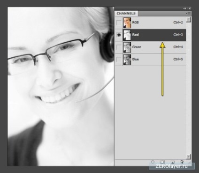The width and height of the screenshot is (199, 173).
Task: Click the RGB channel color thumbnail
Action: [127, 23]
